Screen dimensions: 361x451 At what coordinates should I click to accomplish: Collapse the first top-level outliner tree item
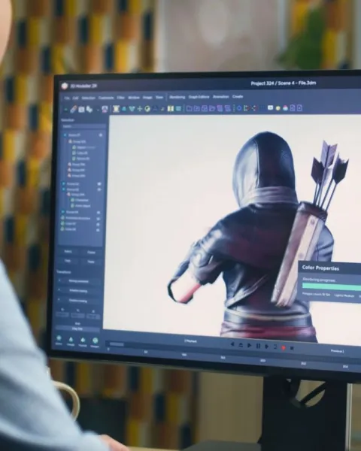click(x=65, y=135)
